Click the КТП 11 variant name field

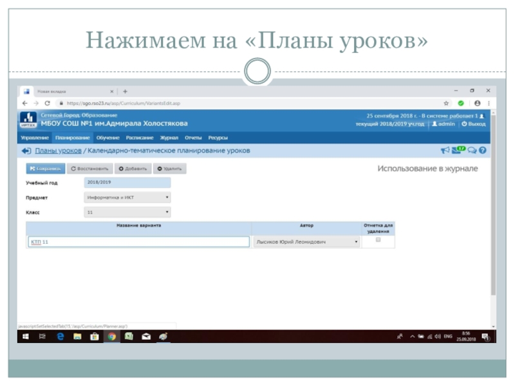[138, 242]
